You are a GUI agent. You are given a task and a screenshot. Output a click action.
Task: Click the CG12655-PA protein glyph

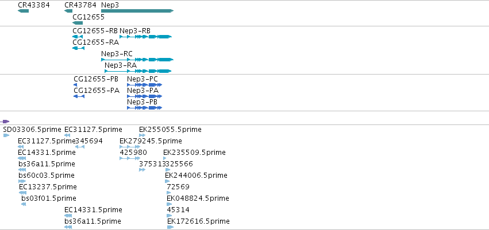[x=79, y=96]
